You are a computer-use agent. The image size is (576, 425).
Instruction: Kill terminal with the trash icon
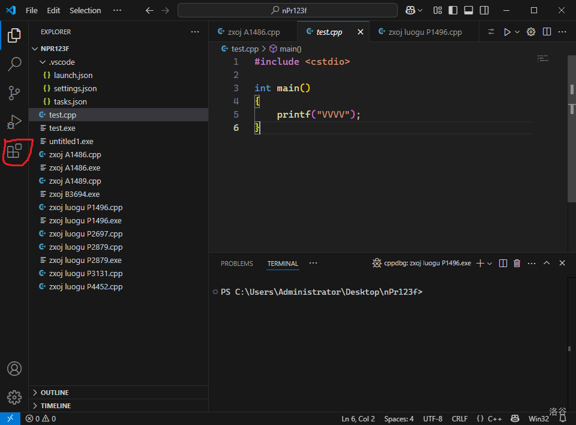click(x=517, y=263)
